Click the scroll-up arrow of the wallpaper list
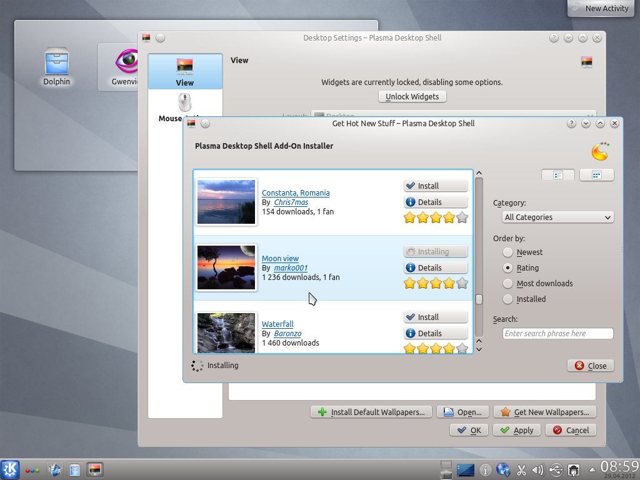This screenshot has width=640, height=480. click(x=479, y=173)
